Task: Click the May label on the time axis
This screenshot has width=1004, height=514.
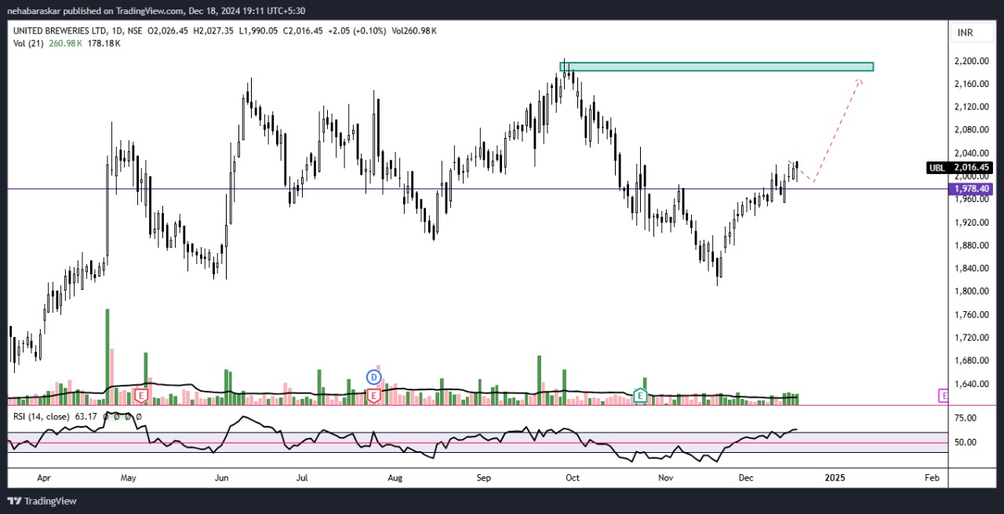Action: click(129, 477)
